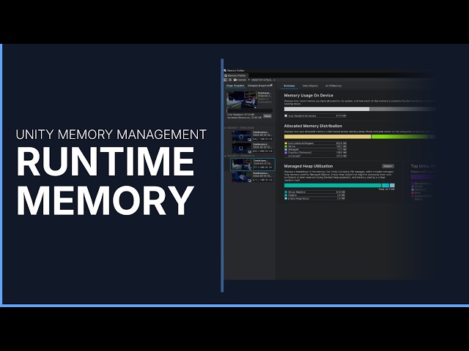
Task: Click the Executables & Mapped legend row
Action: point(316,143)
